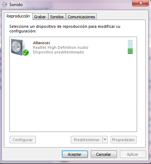Click the Predeterminar button
This screenshot has width=151, height=164.
[x=87, y=140]
